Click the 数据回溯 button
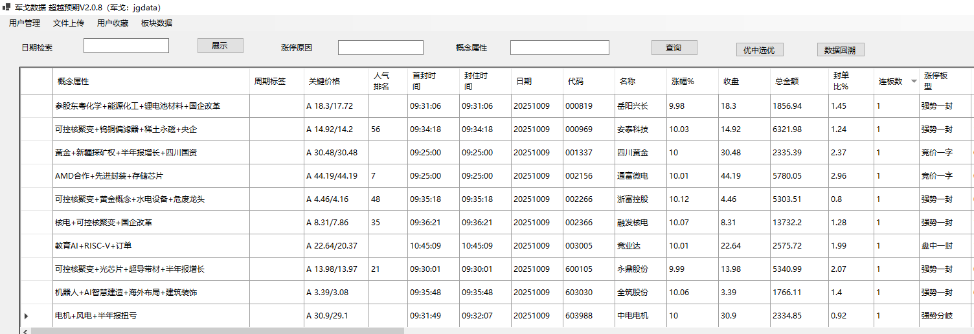 [840, 50]
